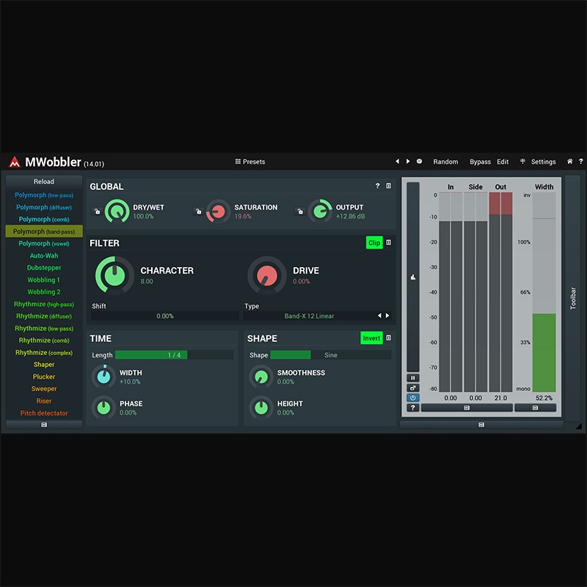This screenshot has height=587, width=587.
Task: Toggle Bypass in the top bar
Action: (x=480, y=161)
